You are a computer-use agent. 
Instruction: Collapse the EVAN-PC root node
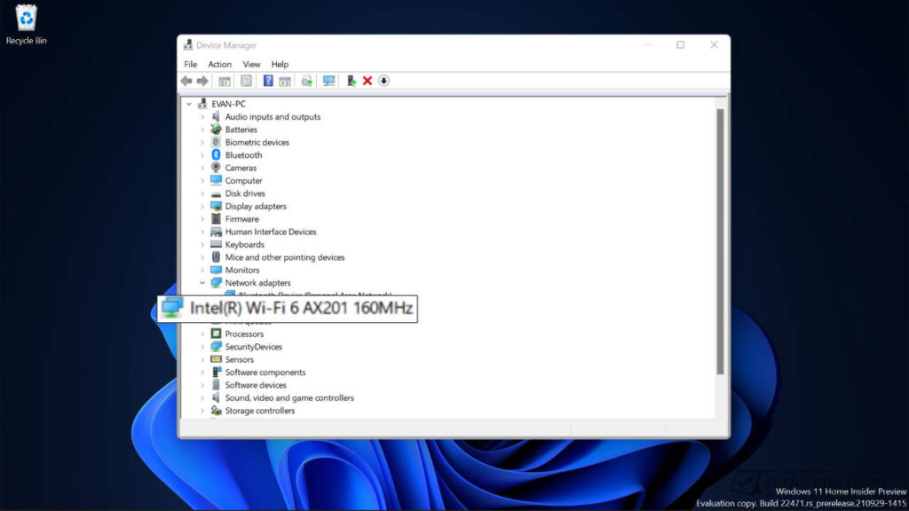point(189,104)
